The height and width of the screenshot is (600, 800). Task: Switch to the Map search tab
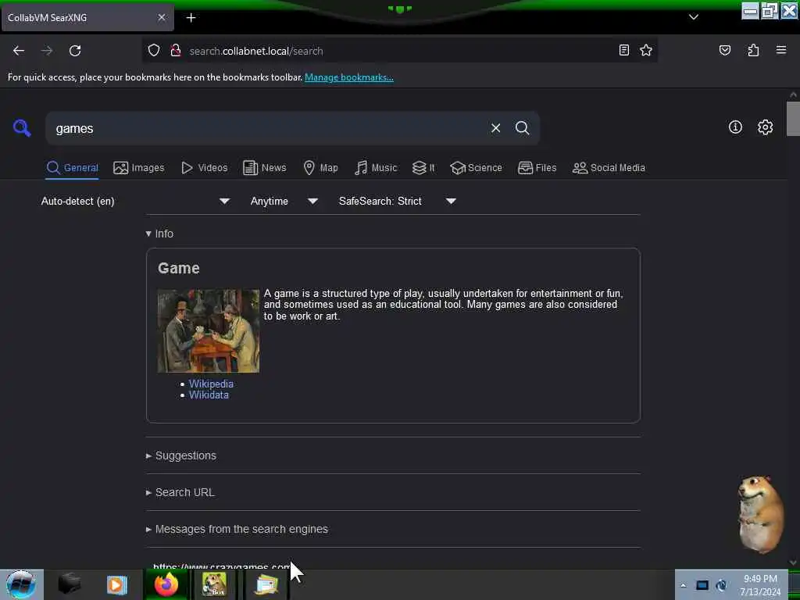[x=320, y=168]
